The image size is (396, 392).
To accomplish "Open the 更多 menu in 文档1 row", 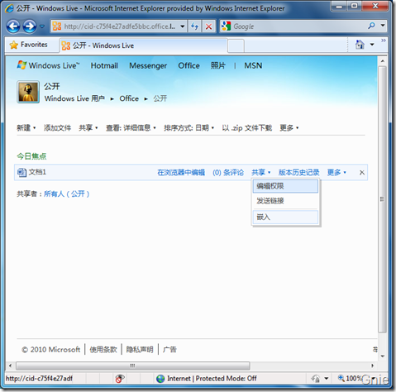I will click(336, 173).
